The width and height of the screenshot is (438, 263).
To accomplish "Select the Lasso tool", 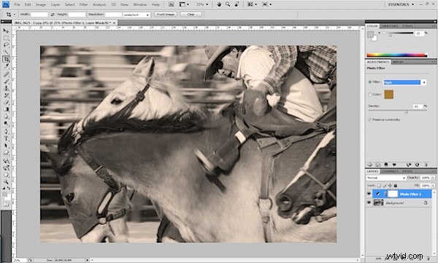I will pyautogui.click(x=6, y=44).
